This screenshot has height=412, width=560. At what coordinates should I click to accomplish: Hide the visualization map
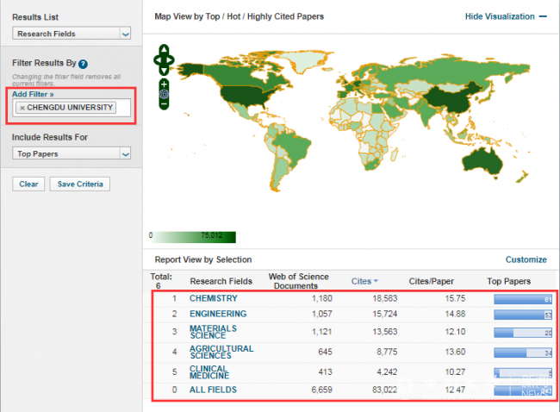pos(506,16)
